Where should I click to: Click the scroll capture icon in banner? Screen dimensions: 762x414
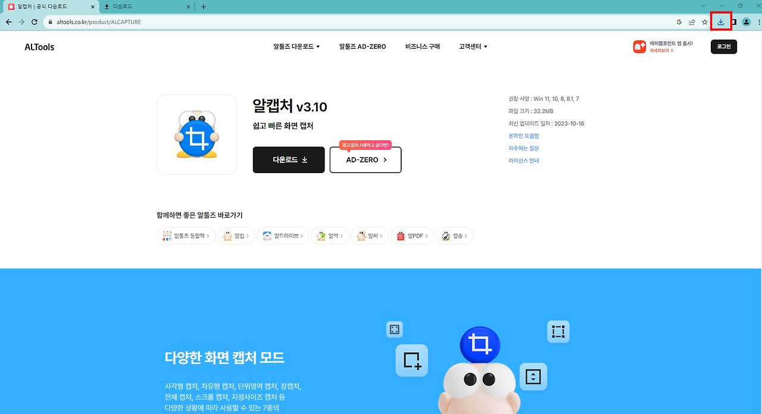[x=533, y=377]
